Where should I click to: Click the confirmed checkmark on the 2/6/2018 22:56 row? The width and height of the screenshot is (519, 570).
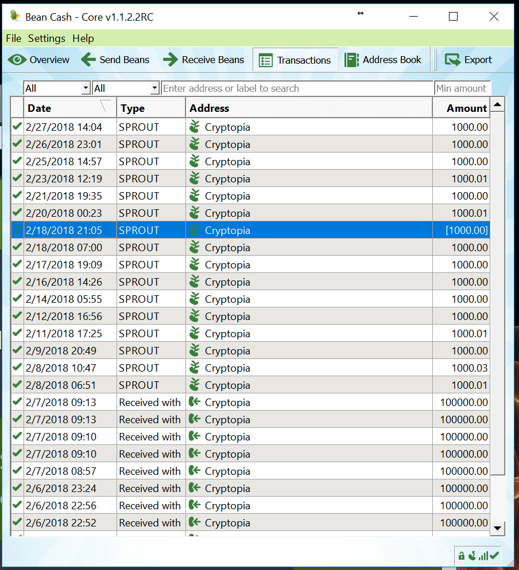[17, 505]
